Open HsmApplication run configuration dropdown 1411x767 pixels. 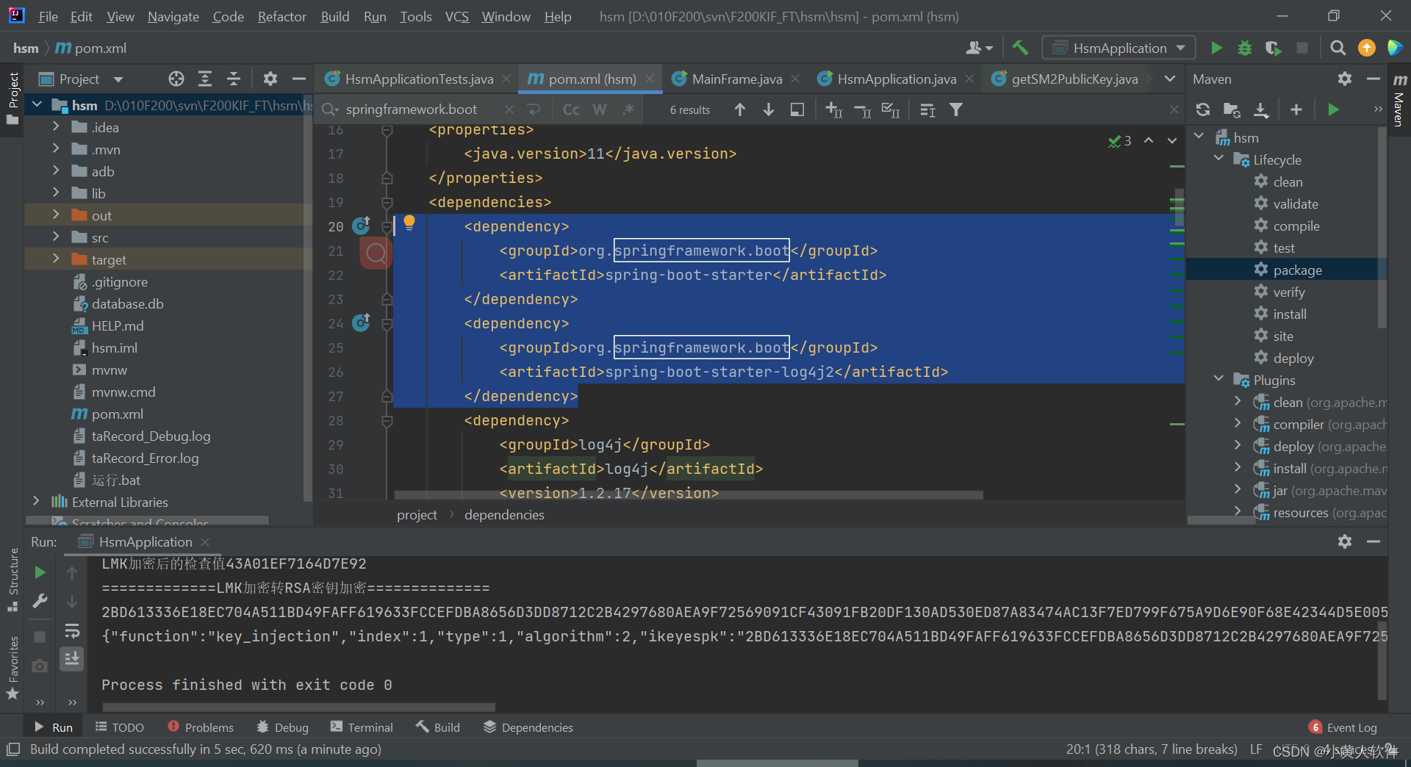coord(1119,48)
